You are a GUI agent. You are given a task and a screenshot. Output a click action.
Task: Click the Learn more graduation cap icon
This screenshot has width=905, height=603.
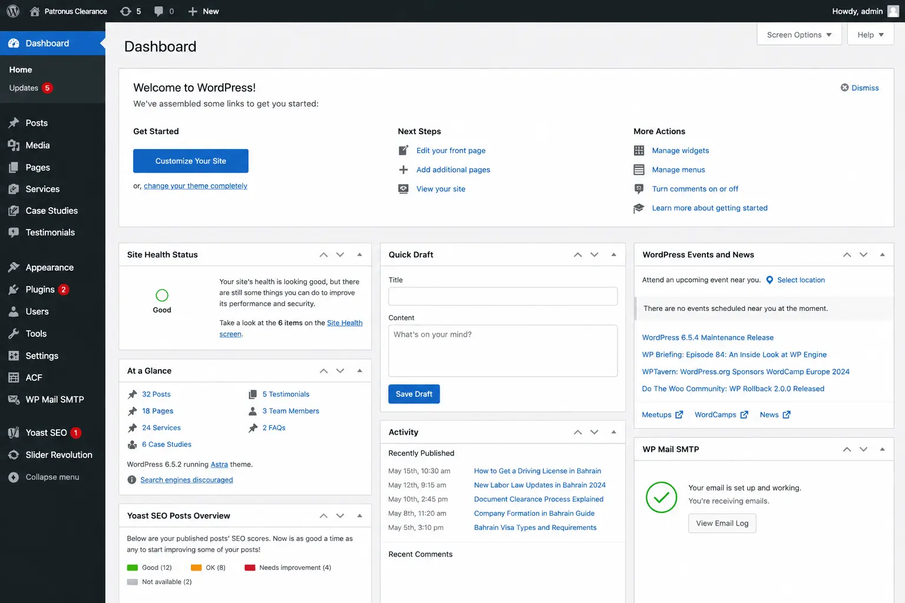click(639, 208)
